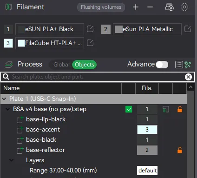Image resolution: width=197 pixels, height=178 pixels.
Task: Select the base-reflector part
Action: 46,150
